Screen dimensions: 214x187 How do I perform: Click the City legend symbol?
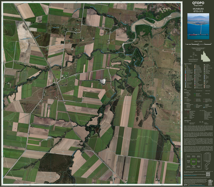[x=186, y=66]
